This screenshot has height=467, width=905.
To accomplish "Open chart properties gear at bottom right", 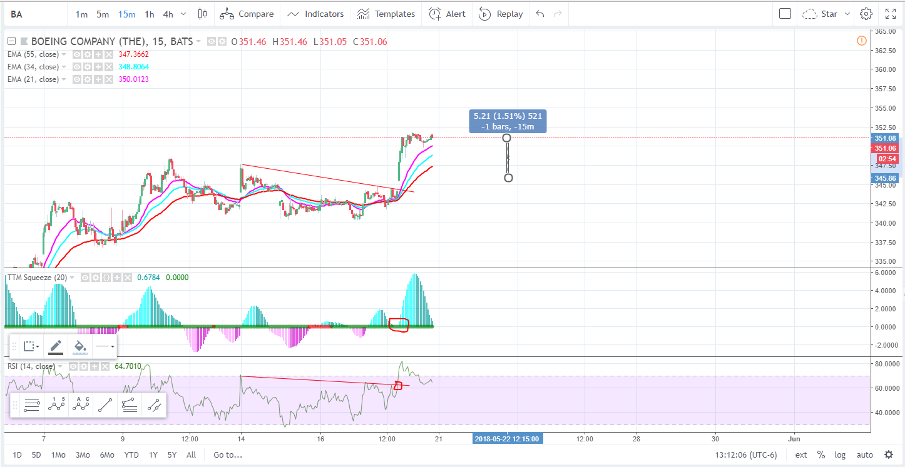I will [889, 454].
